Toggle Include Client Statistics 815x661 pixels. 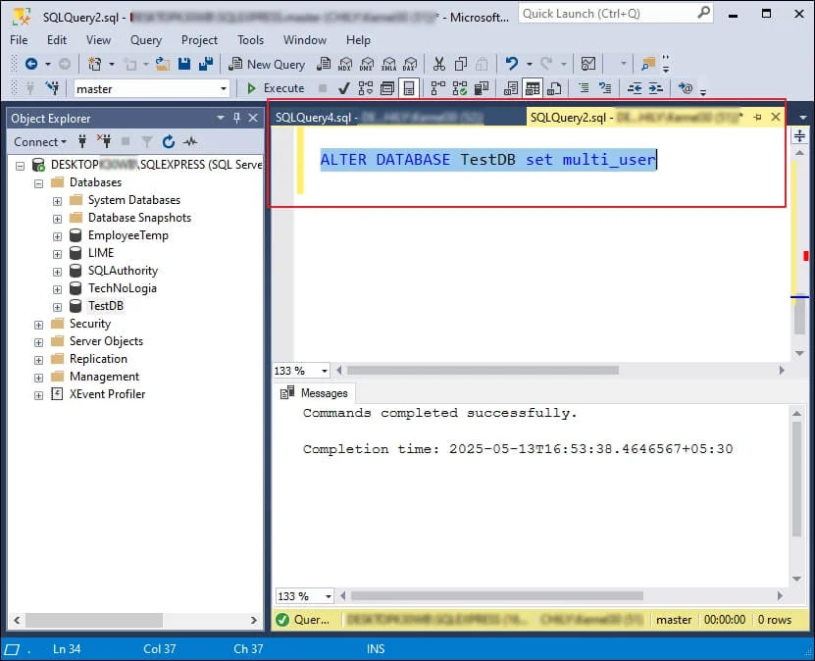(482, 88)
